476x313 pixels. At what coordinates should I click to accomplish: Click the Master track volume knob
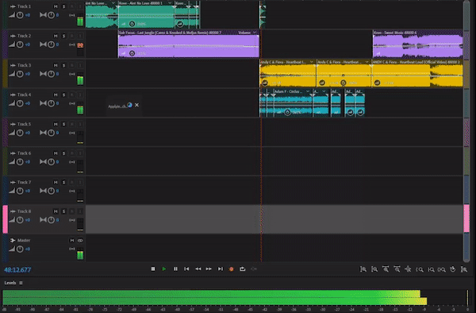click(x=20, y=249)
